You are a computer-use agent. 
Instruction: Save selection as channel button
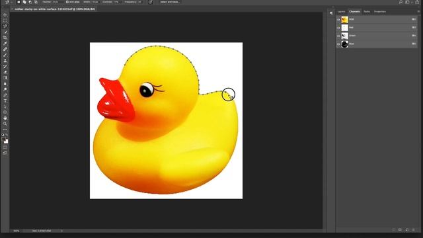coord(400,230)
